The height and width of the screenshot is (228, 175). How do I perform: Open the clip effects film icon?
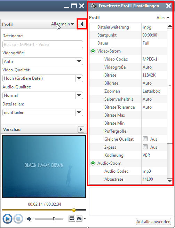72,219
